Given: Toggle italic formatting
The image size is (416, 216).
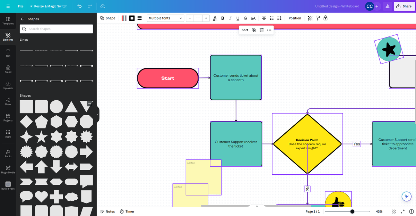Looking at the screenshot, I should tap(230, 18).
